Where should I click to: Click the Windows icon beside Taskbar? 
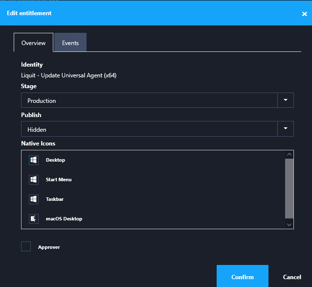pos(34,199)
